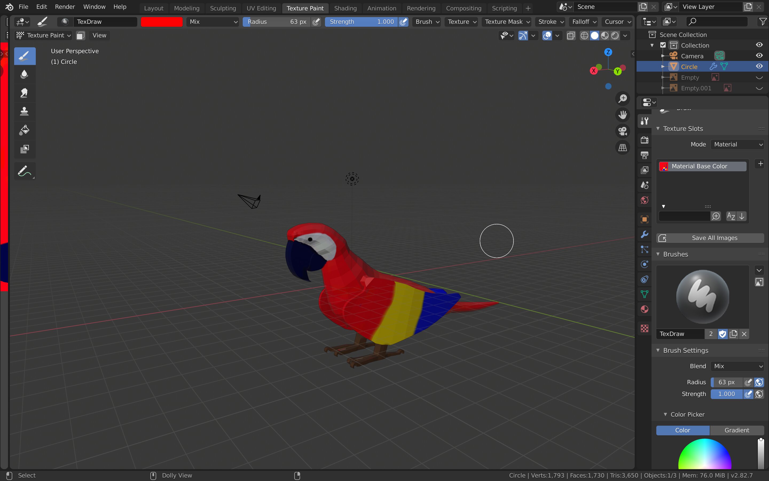769x481 pixels.
Task: Toggle visibility of Circle object
Action: (x=759, y=67)
